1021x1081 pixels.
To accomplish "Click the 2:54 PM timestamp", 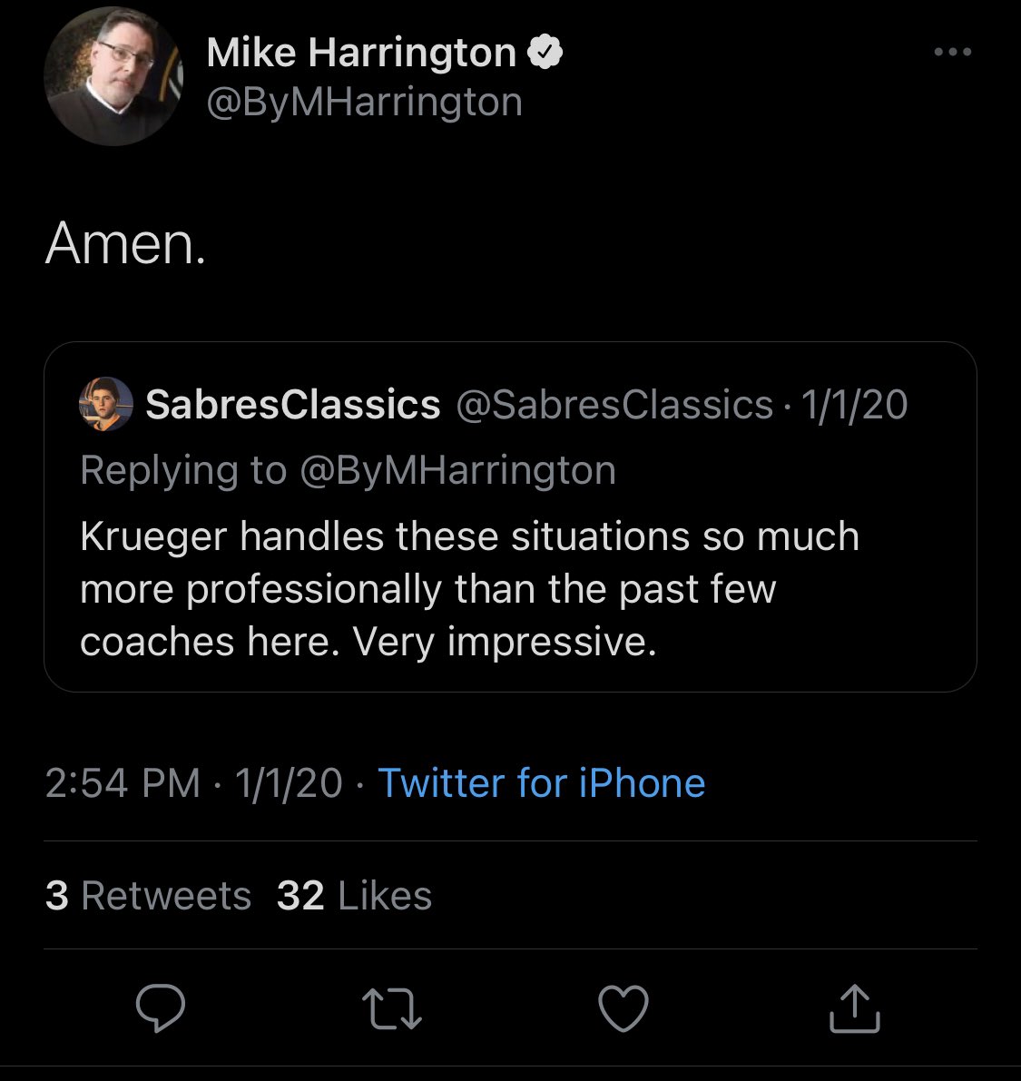I will pyautogui.click(x=123, y=783).
